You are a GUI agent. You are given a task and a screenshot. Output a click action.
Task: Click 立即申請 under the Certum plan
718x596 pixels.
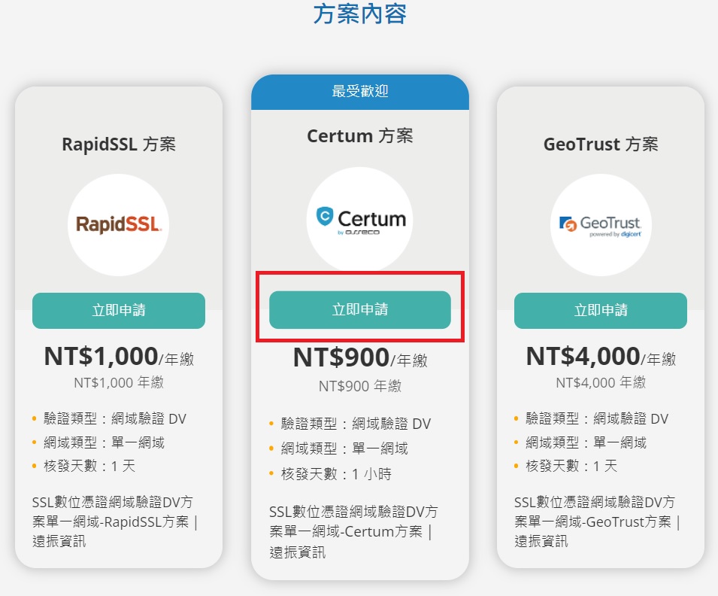[x=360, y=309]
